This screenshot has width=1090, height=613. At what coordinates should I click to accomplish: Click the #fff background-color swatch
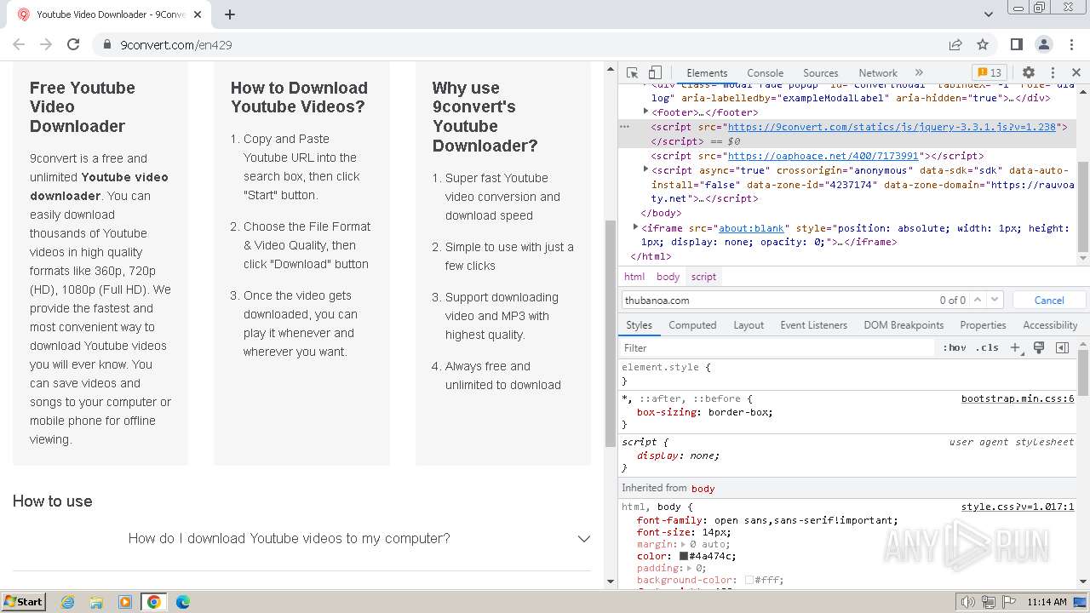pyautogui.click(x=749, y=580)
